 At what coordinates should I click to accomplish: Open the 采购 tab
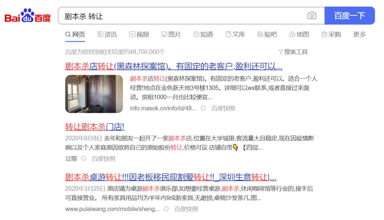[x=331, y=34]
